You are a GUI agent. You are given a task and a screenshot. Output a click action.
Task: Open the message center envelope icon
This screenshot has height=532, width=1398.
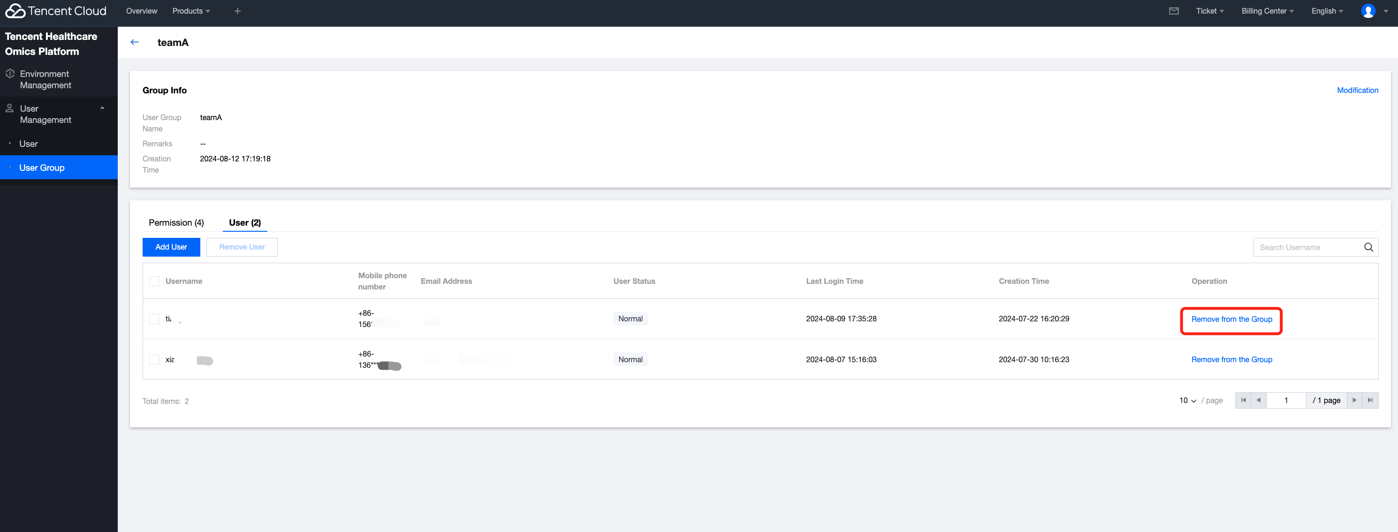point(1173,11)
